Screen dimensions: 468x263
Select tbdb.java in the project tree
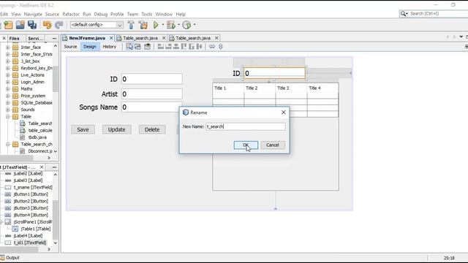[x=37, y=137]
